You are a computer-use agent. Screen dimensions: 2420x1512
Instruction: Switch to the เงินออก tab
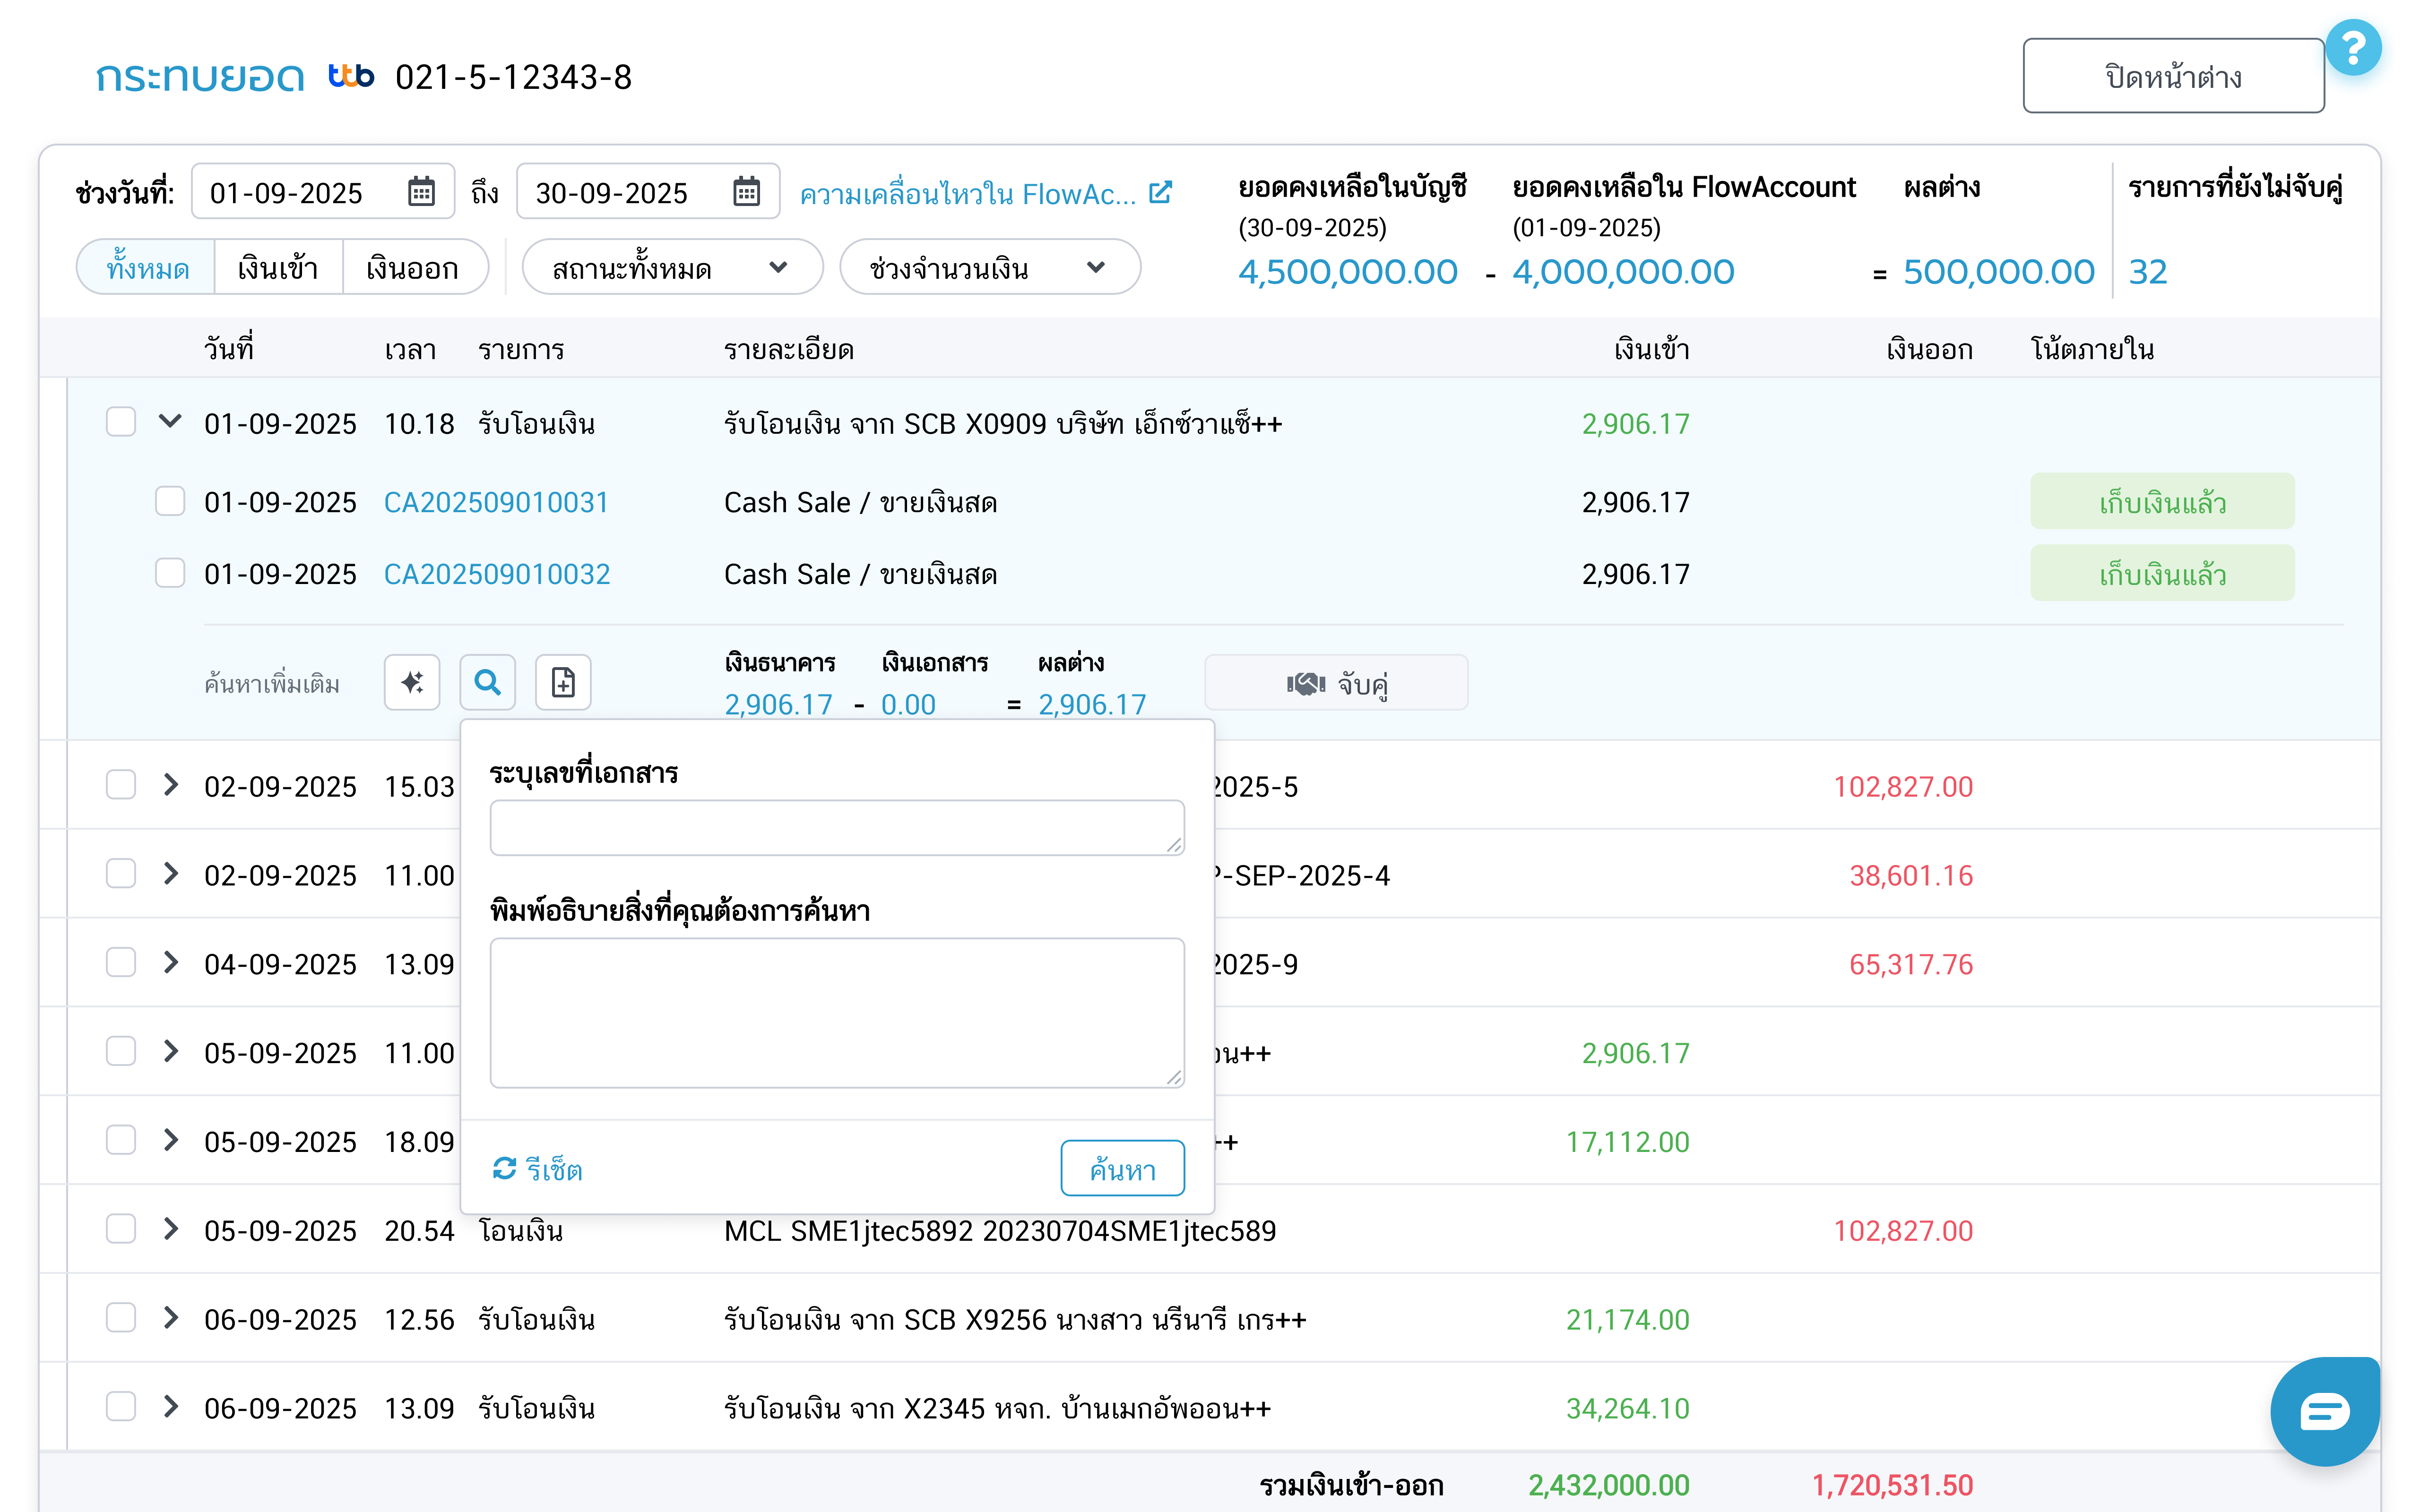pos(412,268)
